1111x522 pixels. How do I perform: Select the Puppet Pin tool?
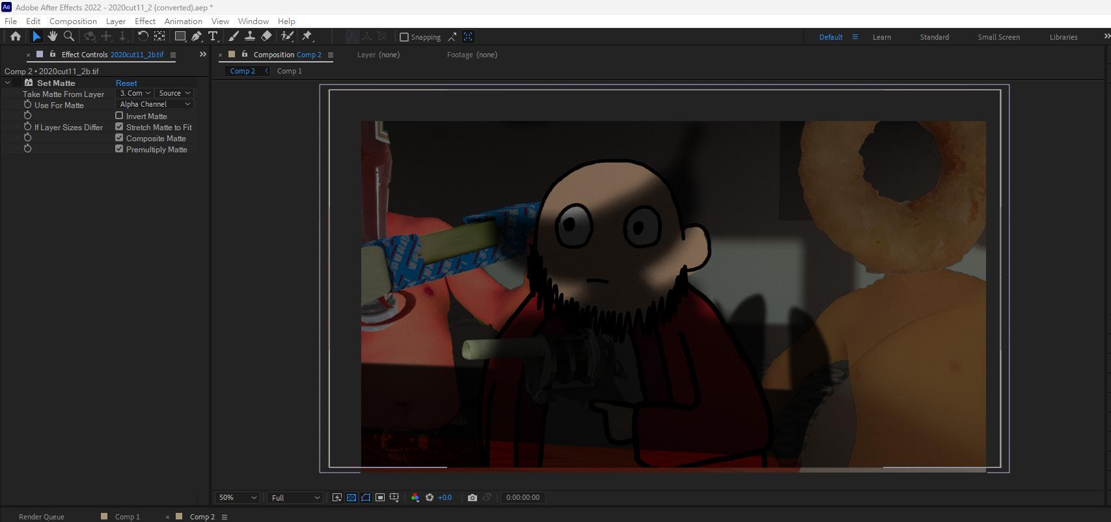click(x=307, y=36)
